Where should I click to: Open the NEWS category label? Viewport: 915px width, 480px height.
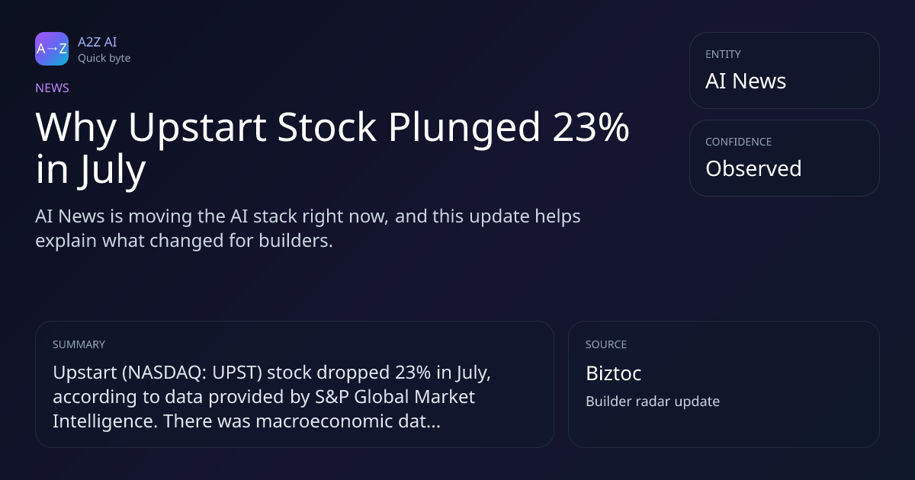point(52,88)
